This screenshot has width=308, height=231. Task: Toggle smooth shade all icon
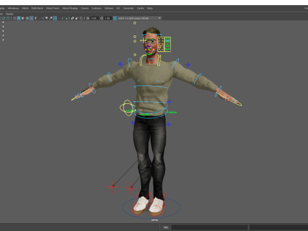click(x=19, y=18)
